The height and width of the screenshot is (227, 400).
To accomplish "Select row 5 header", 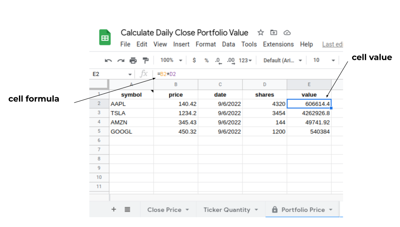I will 99,132.
